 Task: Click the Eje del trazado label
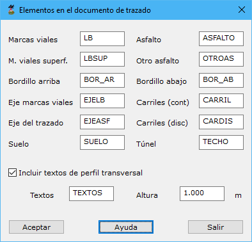tap(36, 123)
